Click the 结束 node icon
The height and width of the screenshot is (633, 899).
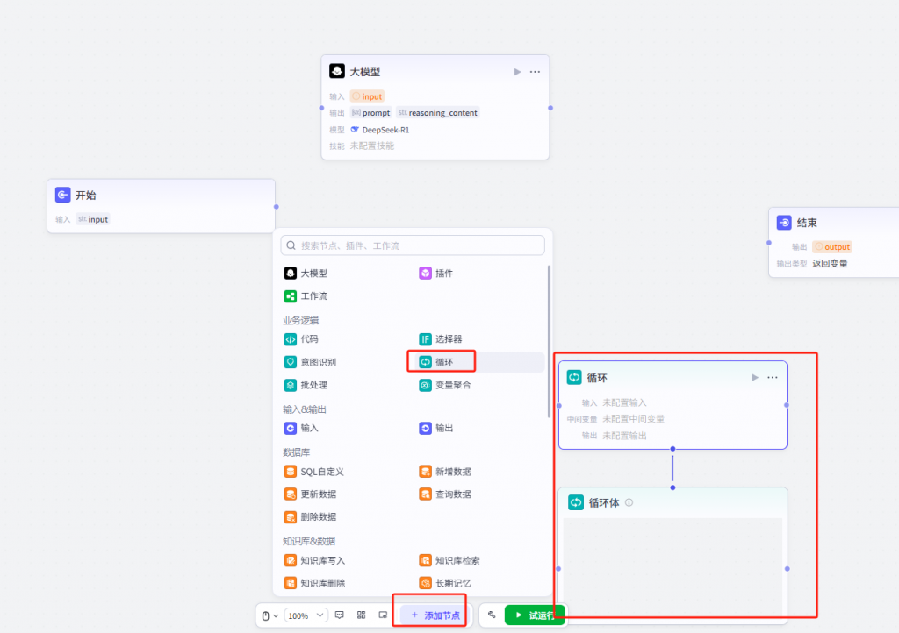[784, 222]
